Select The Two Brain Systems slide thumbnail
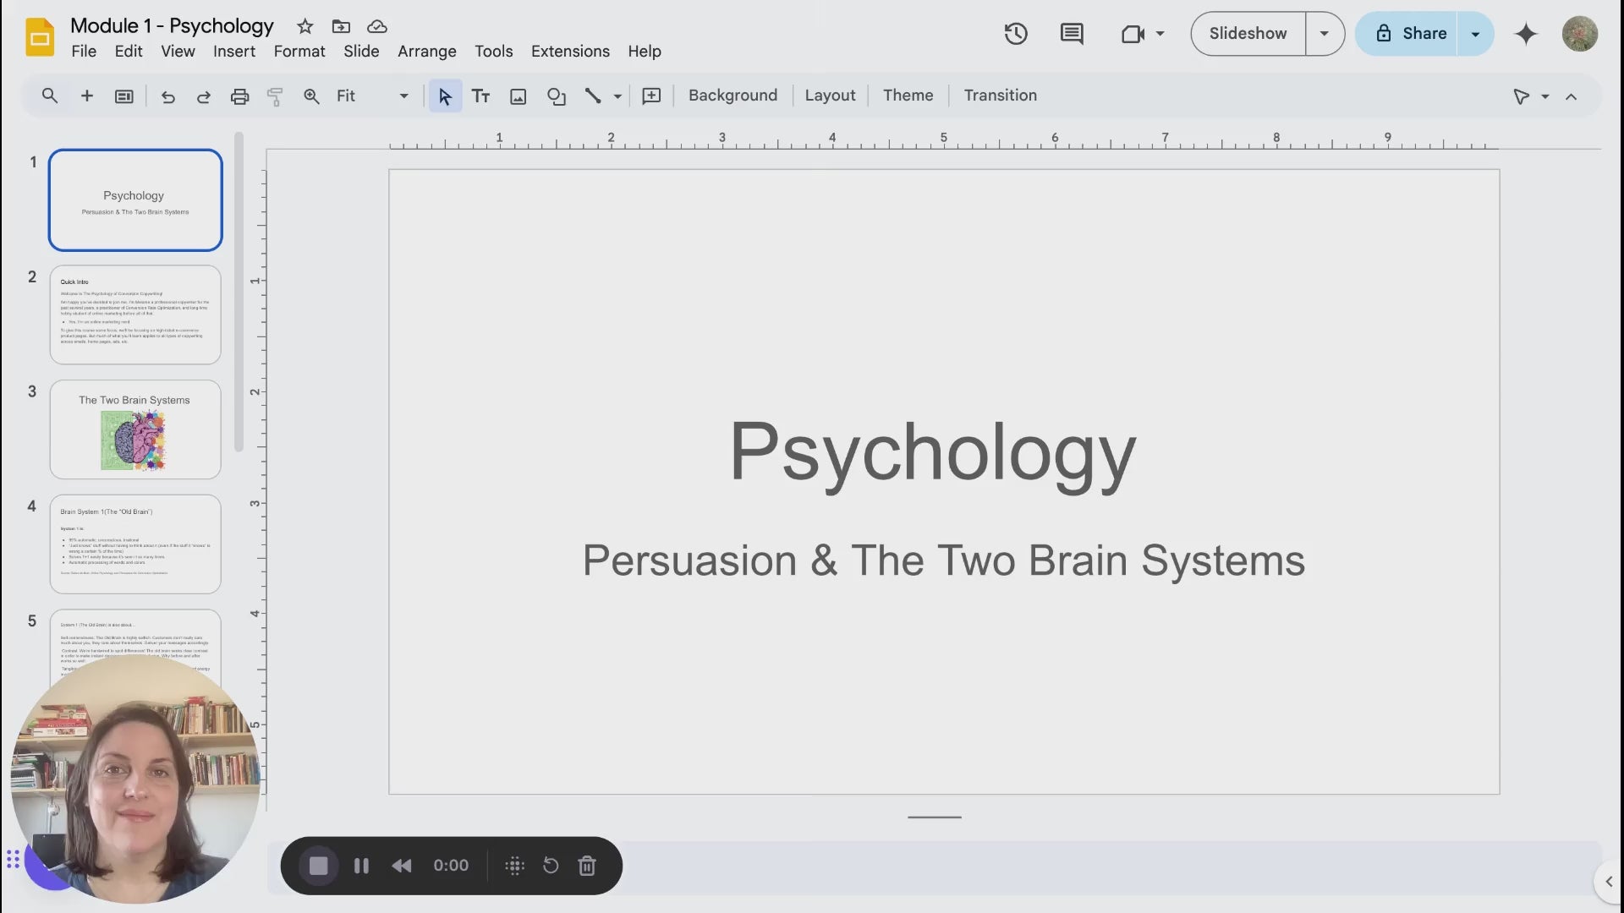 point(135,429)
